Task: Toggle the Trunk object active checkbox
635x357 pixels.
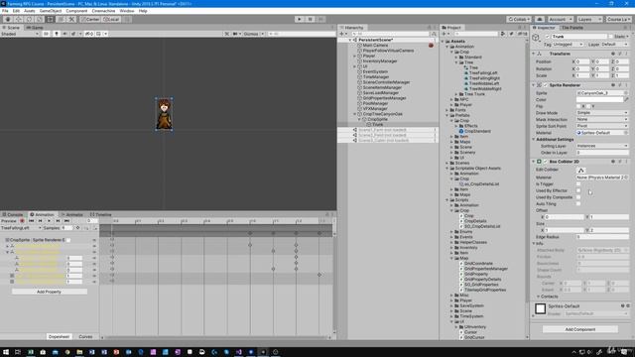Action: point(548,37)
